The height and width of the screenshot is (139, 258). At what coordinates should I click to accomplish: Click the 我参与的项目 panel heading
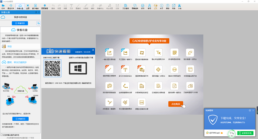click(20, 17)
